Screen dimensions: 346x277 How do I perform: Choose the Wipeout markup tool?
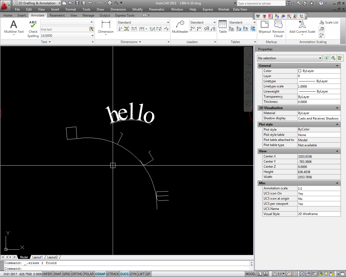[x=264, y=25]
